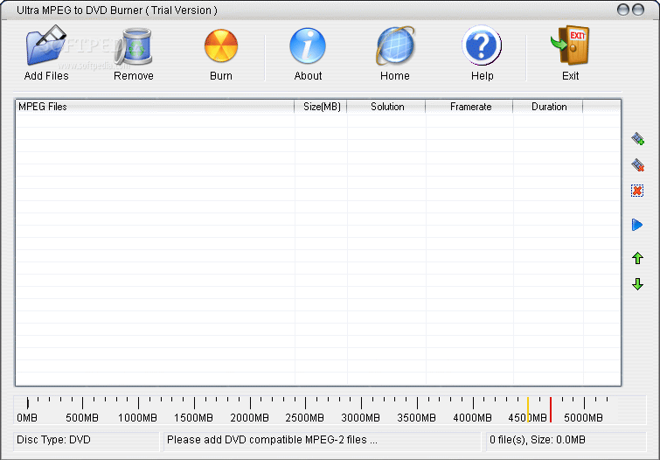Click the Disc Type: DVD status field

click(87, 440)
